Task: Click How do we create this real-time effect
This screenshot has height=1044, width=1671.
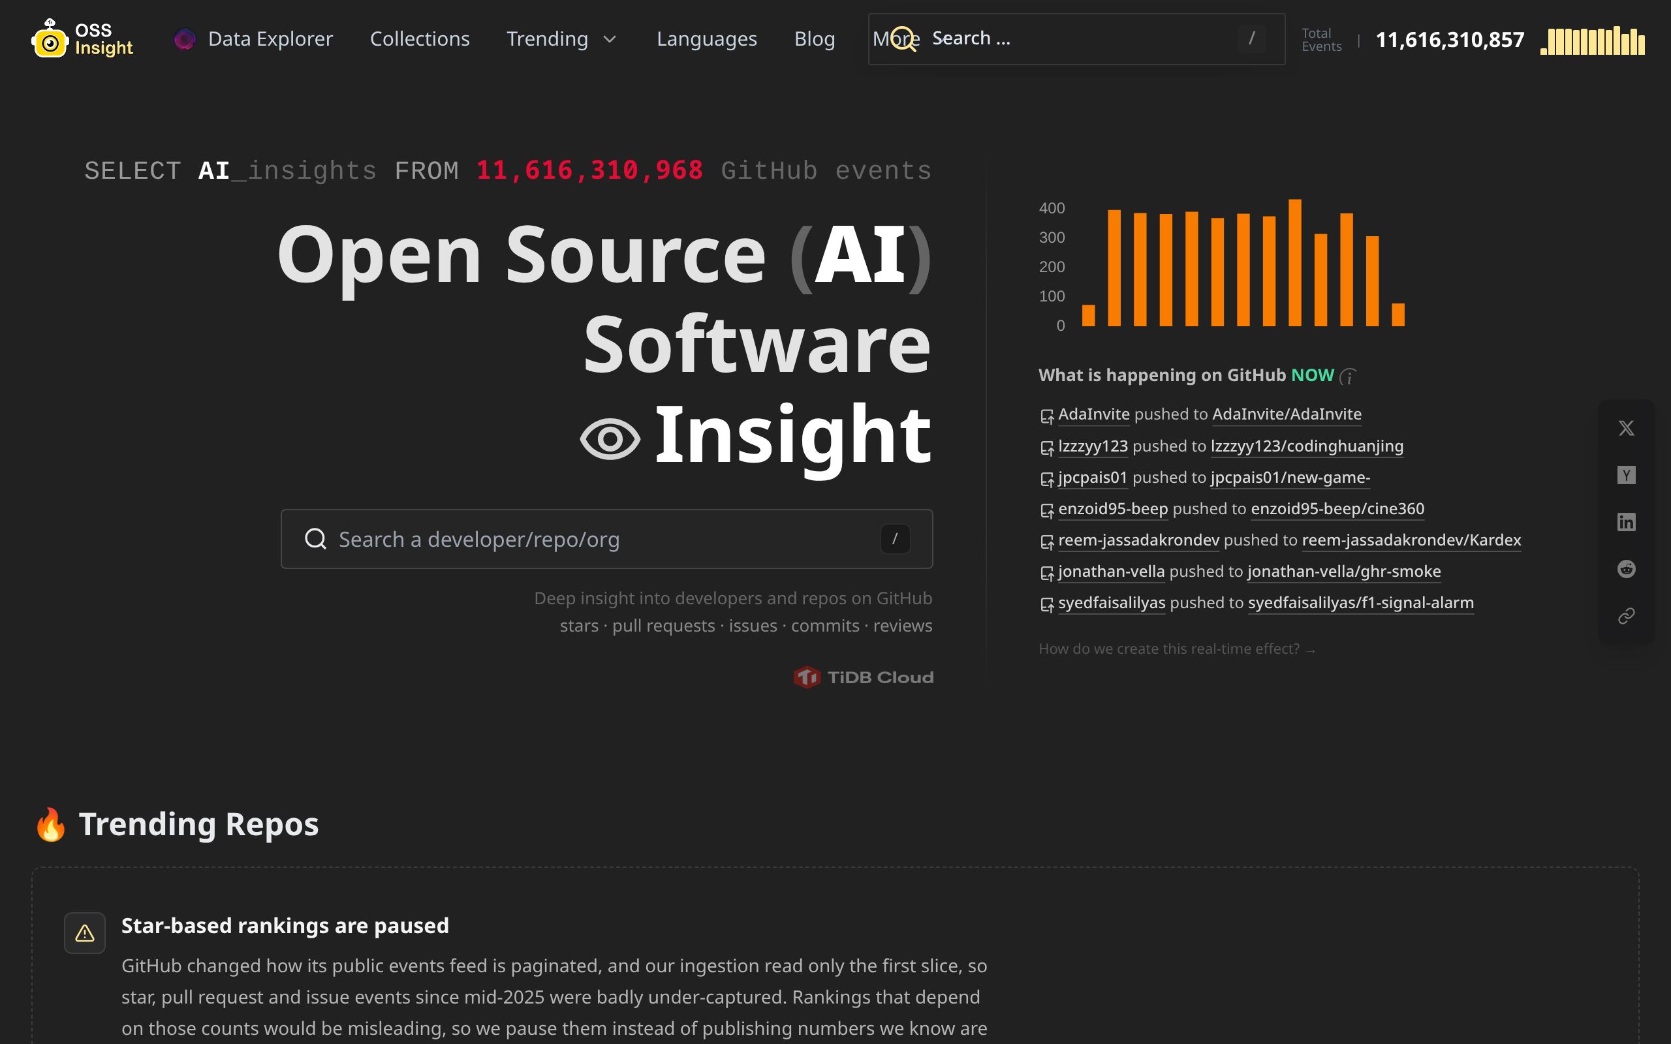Action: tap(1177, 649)
